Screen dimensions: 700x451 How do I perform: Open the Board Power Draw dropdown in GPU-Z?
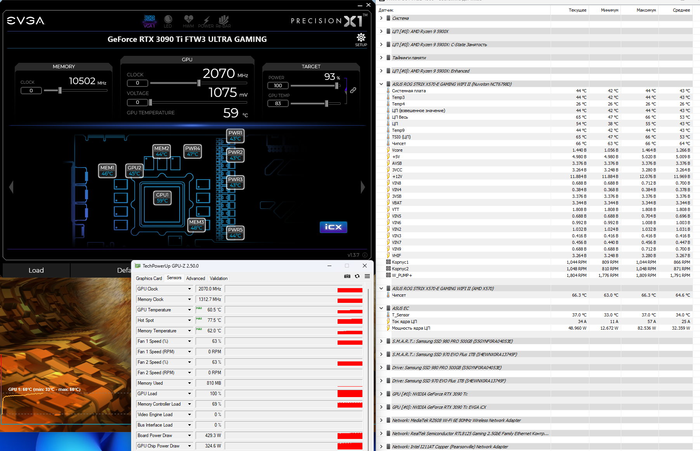(189, 435)
